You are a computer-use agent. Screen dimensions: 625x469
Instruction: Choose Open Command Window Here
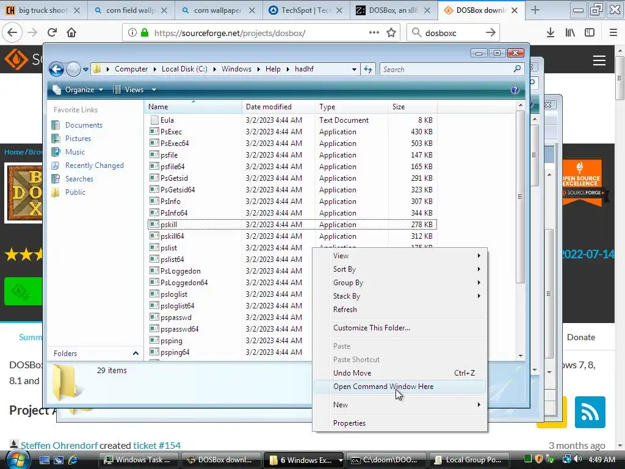click(x=400, y=387)
